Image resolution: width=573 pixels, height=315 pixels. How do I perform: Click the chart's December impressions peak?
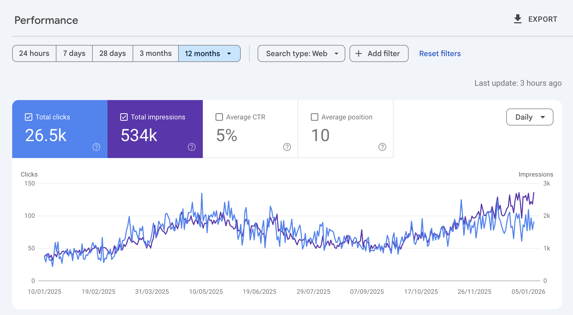click(x=519, y=193)
